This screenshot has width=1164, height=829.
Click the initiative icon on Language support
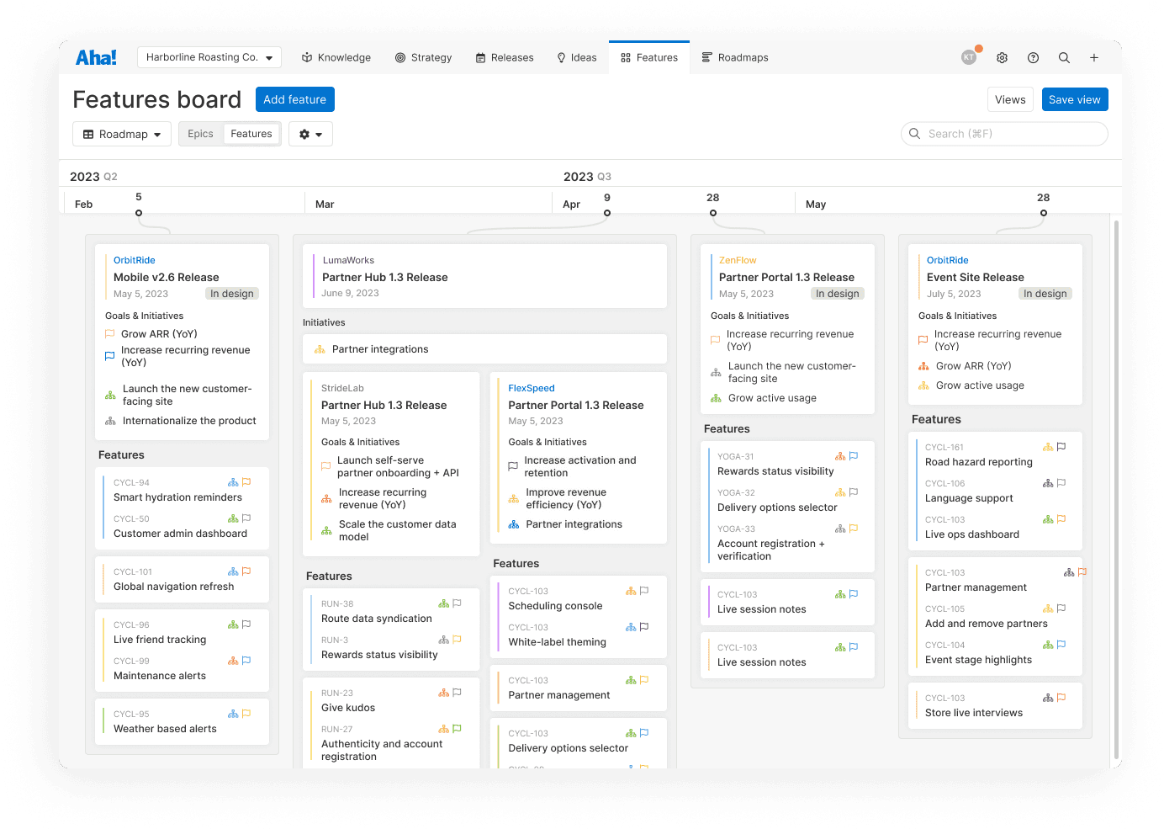pyautogui.click(x=1048, y=483)
